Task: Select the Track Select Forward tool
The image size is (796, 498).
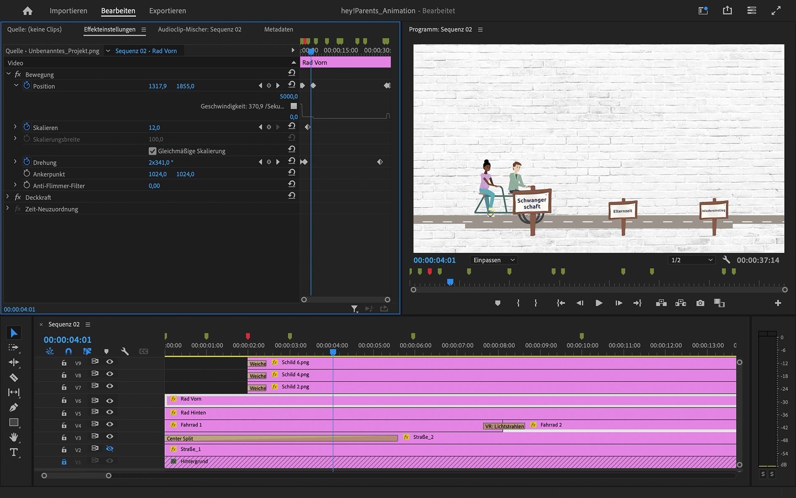Action: click(x=14, y=347)
